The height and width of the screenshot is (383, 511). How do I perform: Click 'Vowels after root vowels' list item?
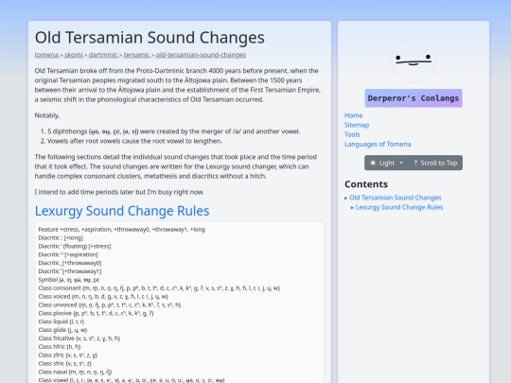[134, 141]
